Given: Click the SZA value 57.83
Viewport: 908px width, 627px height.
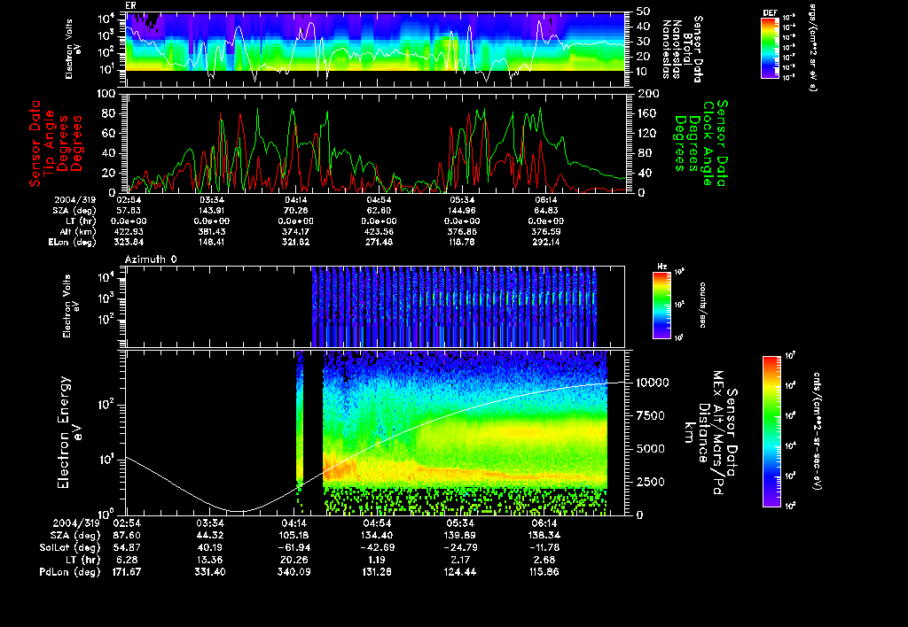Looking at the screenshot, I should (129, 211).
